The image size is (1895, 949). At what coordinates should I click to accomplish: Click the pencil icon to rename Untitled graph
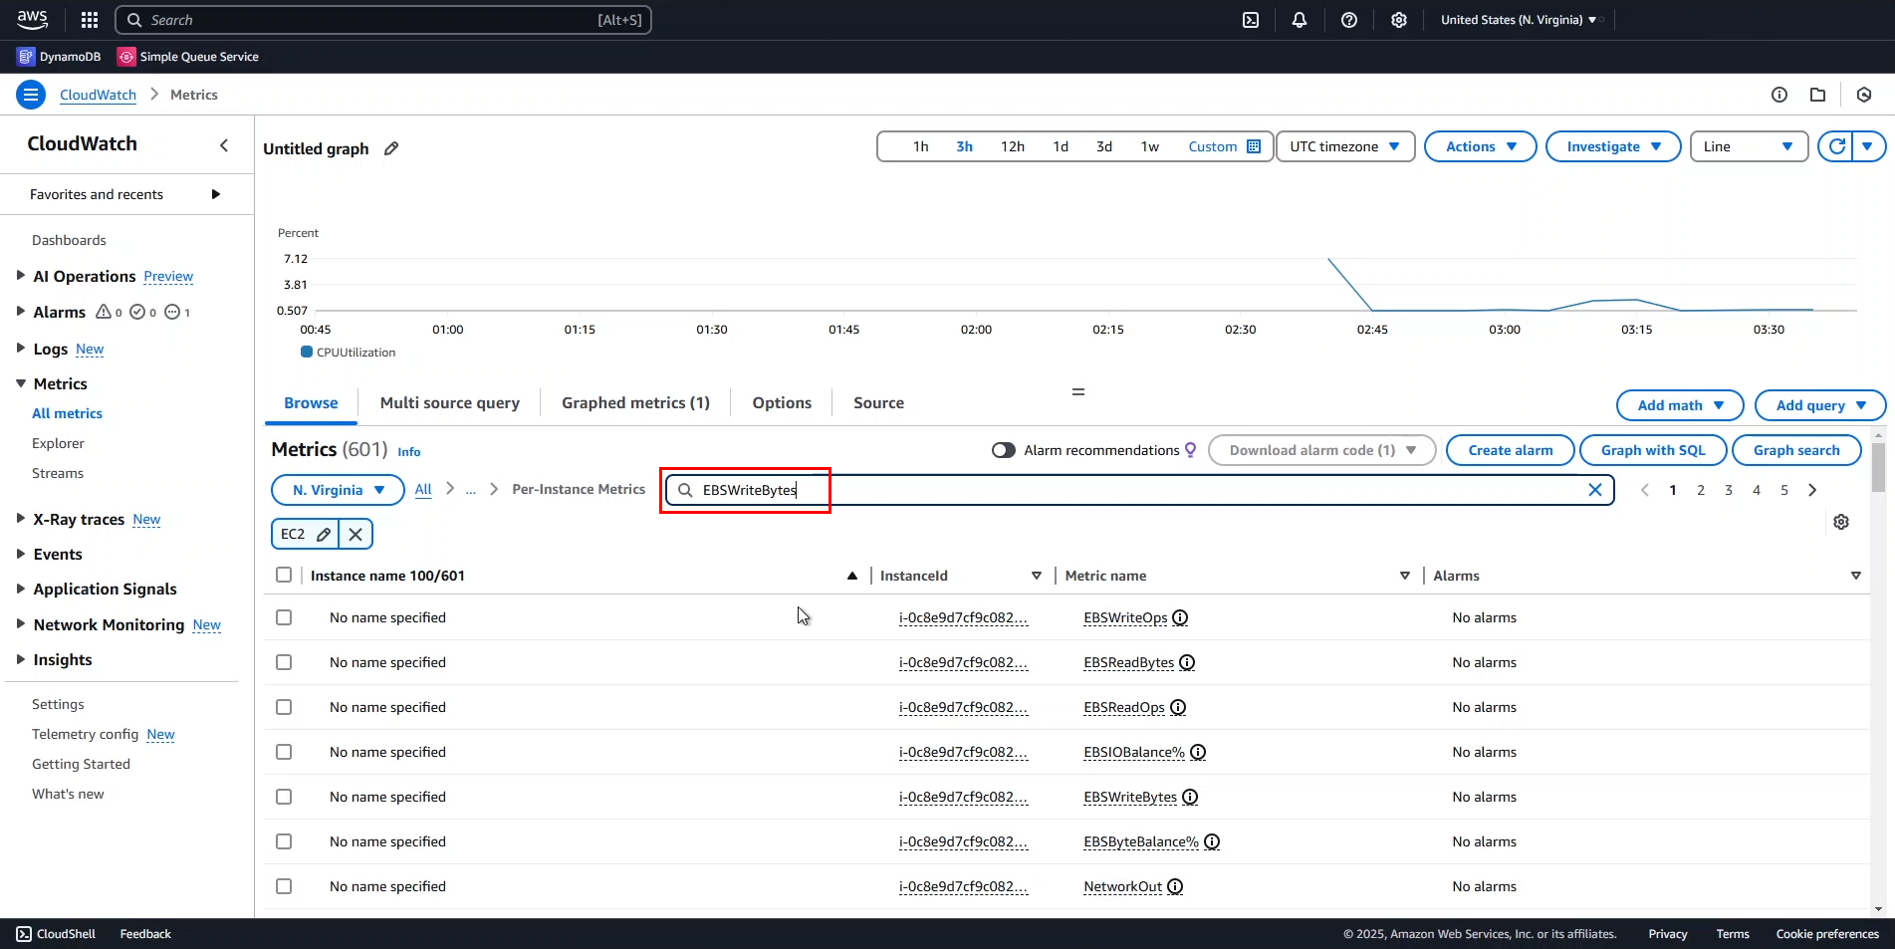pyautogui.click(x=391, y=148)
